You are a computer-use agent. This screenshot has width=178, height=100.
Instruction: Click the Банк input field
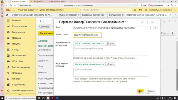pos(112,28)
